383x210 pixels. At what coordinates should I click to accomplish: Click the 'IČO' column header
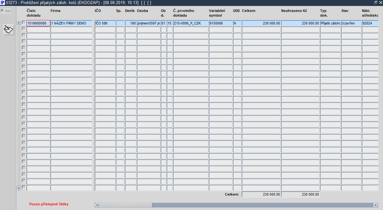coord(98,11)
